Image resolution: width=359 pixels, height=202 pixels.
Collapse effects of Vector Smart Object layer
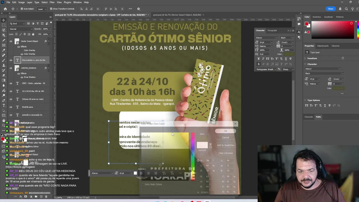49,41
